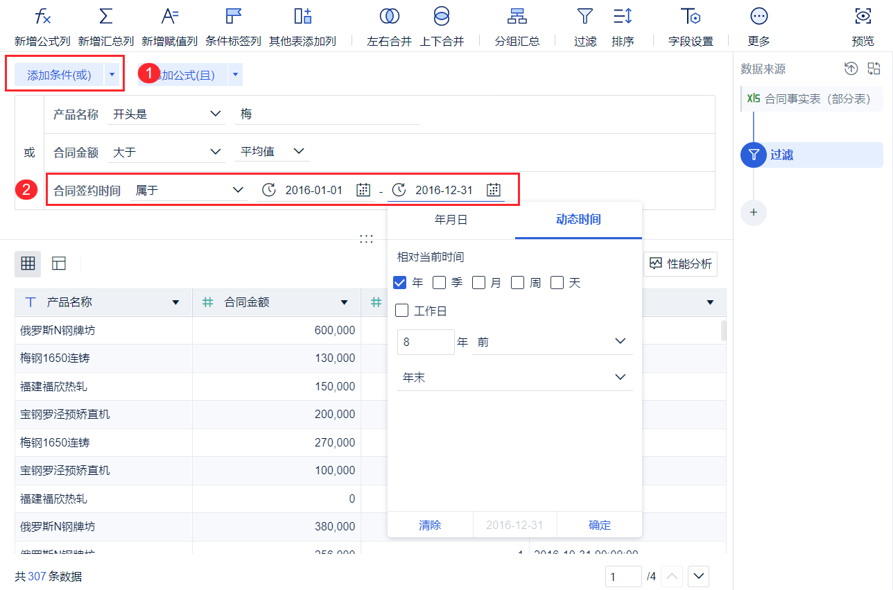Click the 添加条件(或) button
893x590 pixels.
[59, 75]
